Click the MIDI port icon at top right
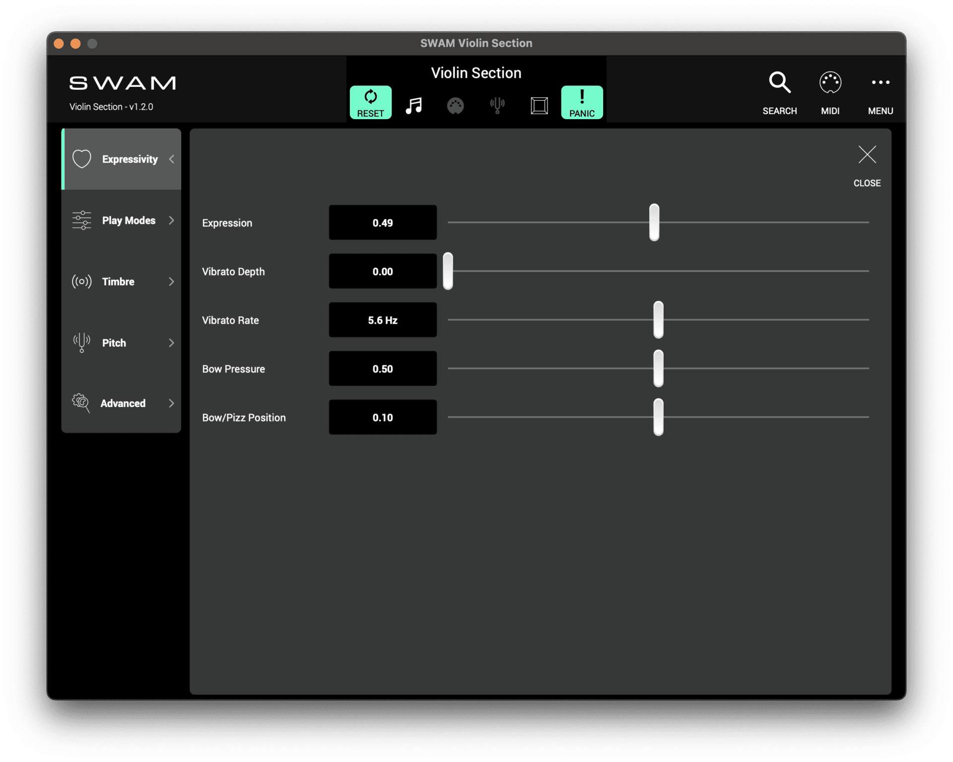Screen dimensions: 953x762 [830, 82]
